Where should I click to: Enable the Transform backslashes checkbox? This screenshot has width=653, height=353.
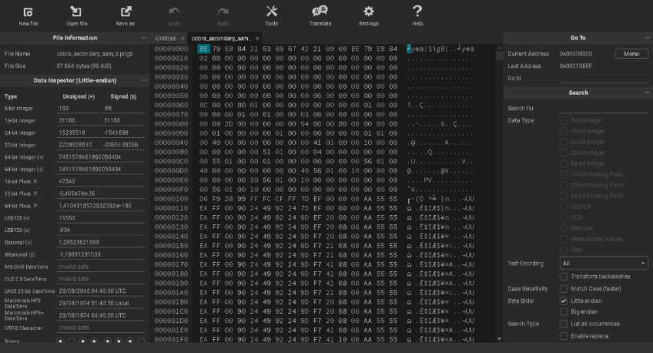564,277
